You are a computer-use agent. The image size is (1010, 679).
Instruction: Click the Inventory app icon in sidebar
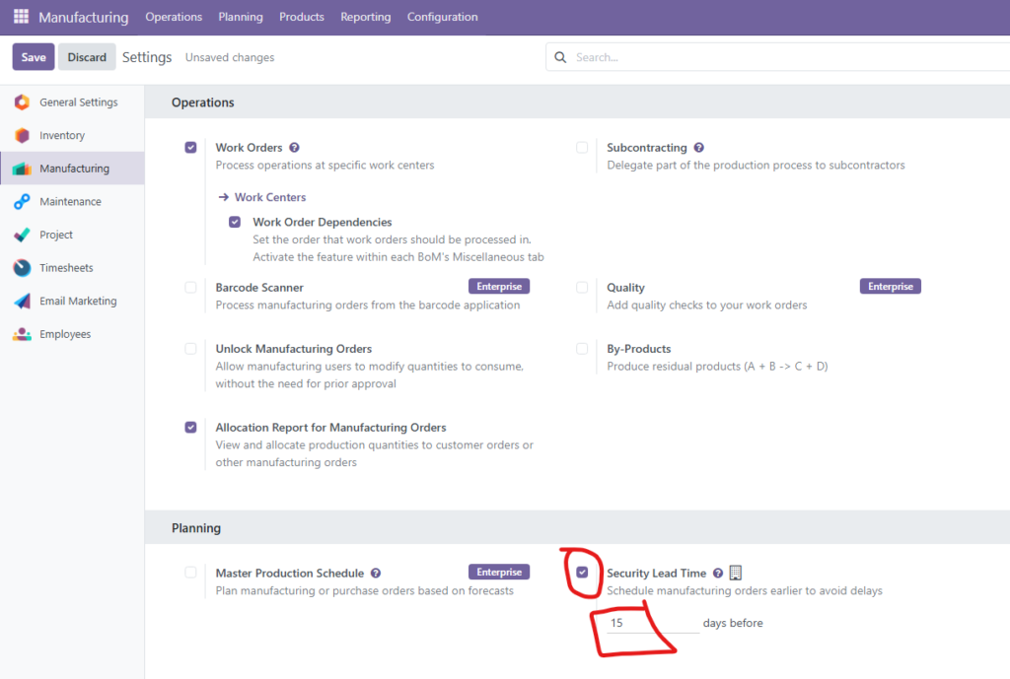[22, 136]
